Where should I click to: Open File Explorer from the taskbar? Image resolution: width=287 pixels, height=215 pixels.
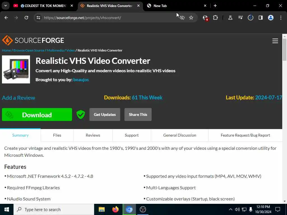point(101,209)
